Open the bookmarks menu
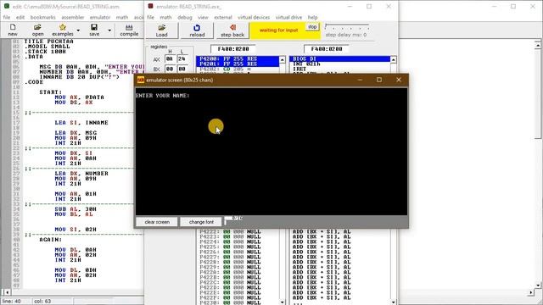 point(43,17)
